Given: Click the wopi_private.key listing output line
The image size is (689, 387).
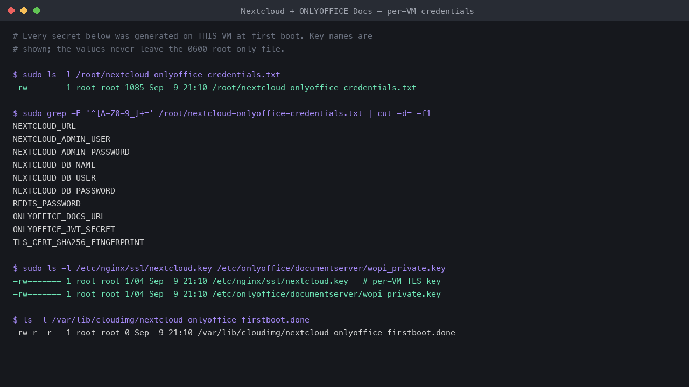Looking at the screenshot, I should tap(227, 294).
